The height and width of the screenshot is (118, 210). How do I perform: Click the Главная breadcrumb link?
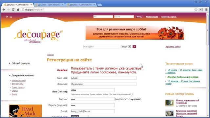[50, 55]
